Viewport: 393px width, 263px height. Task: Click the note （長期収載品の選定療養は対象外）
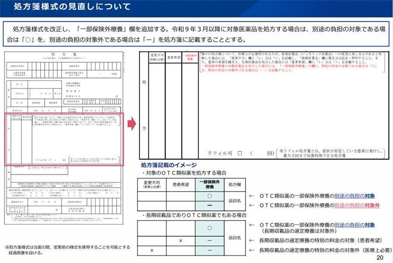[299, 231]
